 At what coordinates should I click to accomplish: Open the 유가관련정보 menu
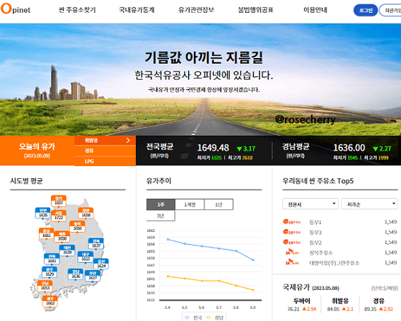196,10
